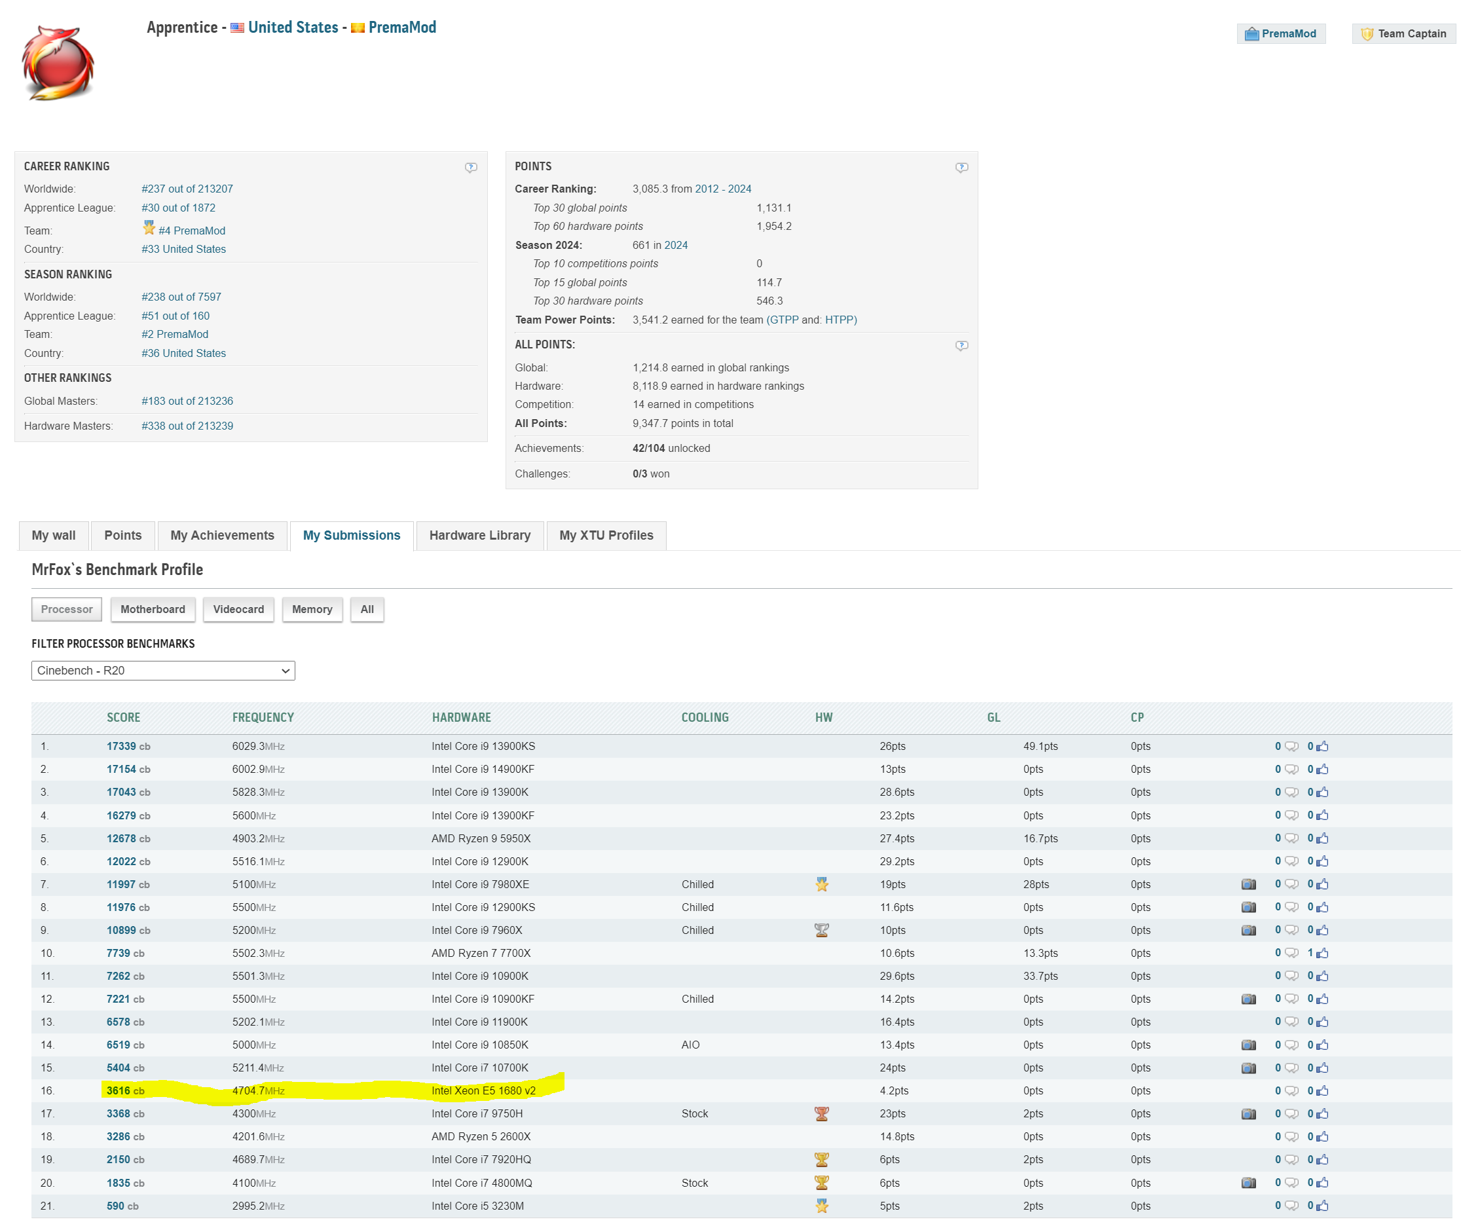Viewport: 1461px width, 1228px height.
Task: Open the GTPP team points link
Action: click(x=783, y=320)
